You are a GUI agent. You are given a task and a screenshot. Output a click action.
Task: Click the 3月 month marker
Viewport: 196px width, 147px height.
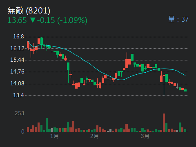click(145, 136)
